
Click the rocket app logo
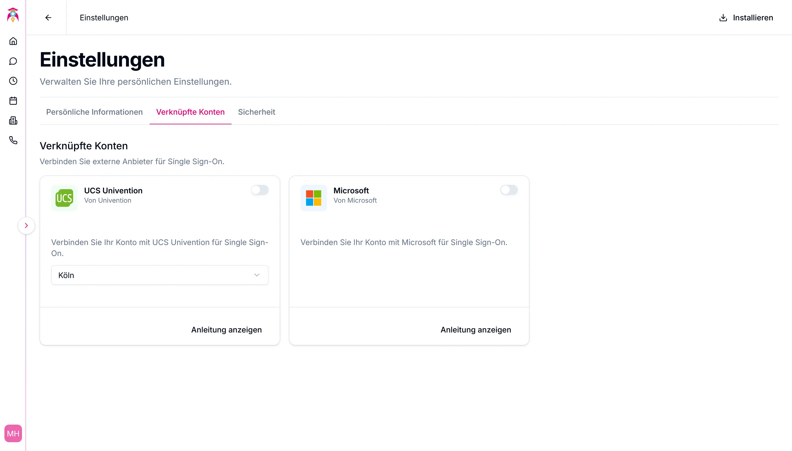[13, 15]
